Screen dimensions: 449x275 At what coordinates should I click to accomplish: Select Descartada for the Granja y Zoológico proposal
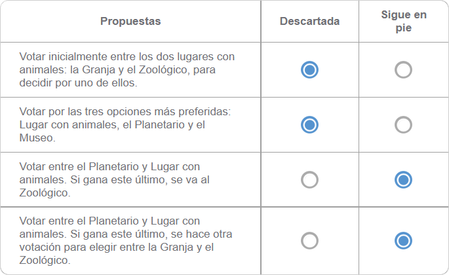point(309,70)
